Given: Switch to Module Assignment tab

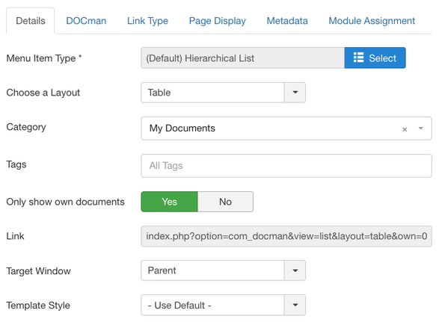Looking at the screenshot, I should (x=372, y=21).
